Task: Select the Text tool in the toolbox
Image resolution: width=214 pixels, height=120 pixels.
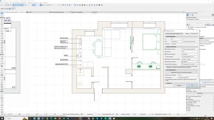Action: [2, 61]
